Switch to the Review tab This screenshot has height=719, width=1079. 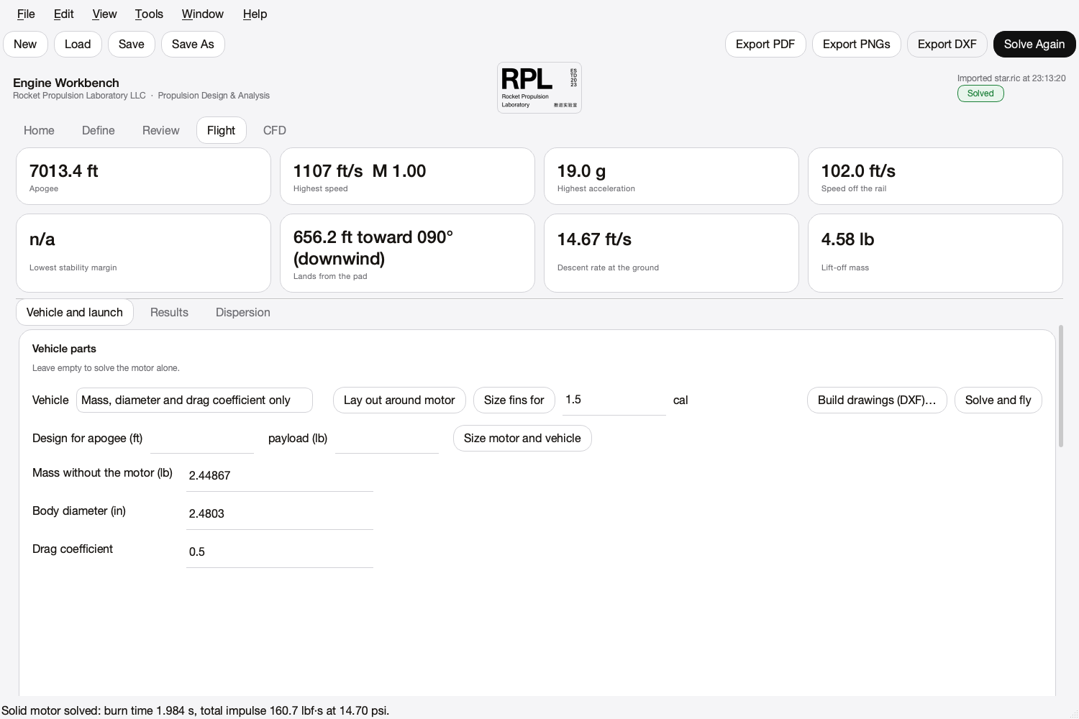tap(161, 130)
